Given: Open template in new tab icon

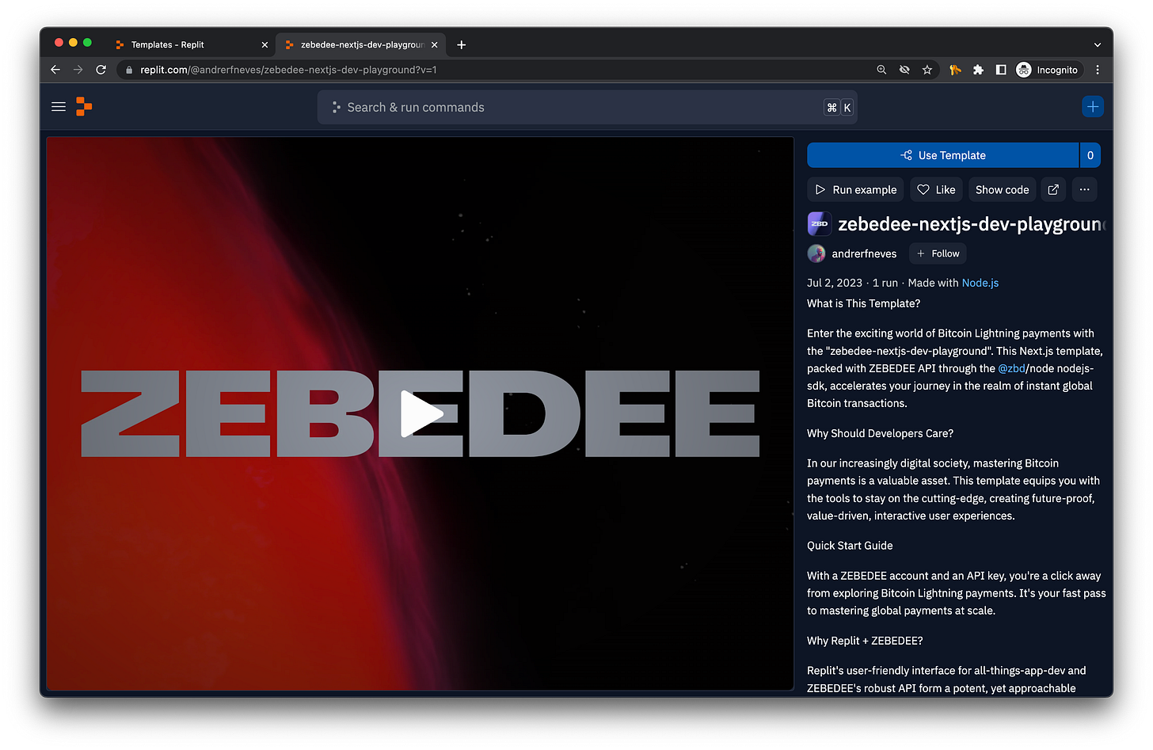Looking at the screenshot, I should coord(1053,190).
